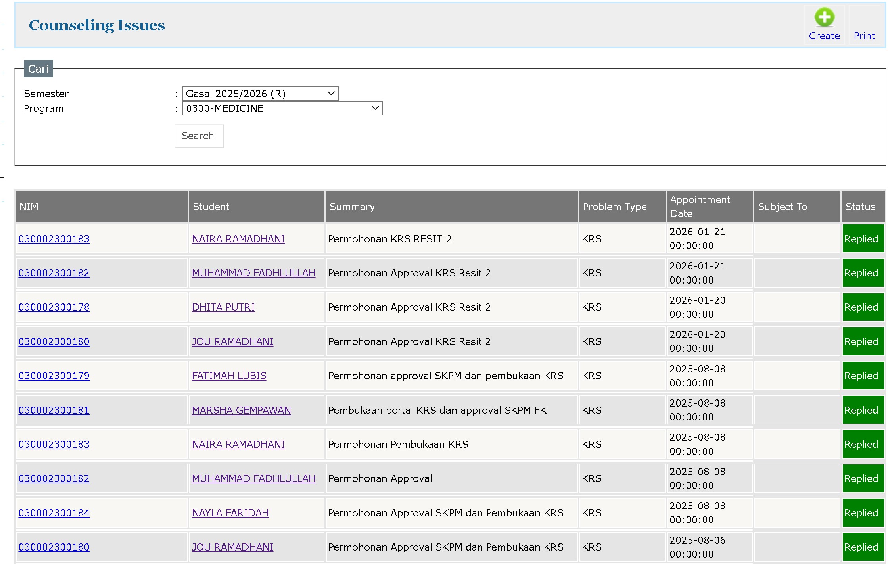
Task: Click the Print link in header
Action: [x=864, y=36]
